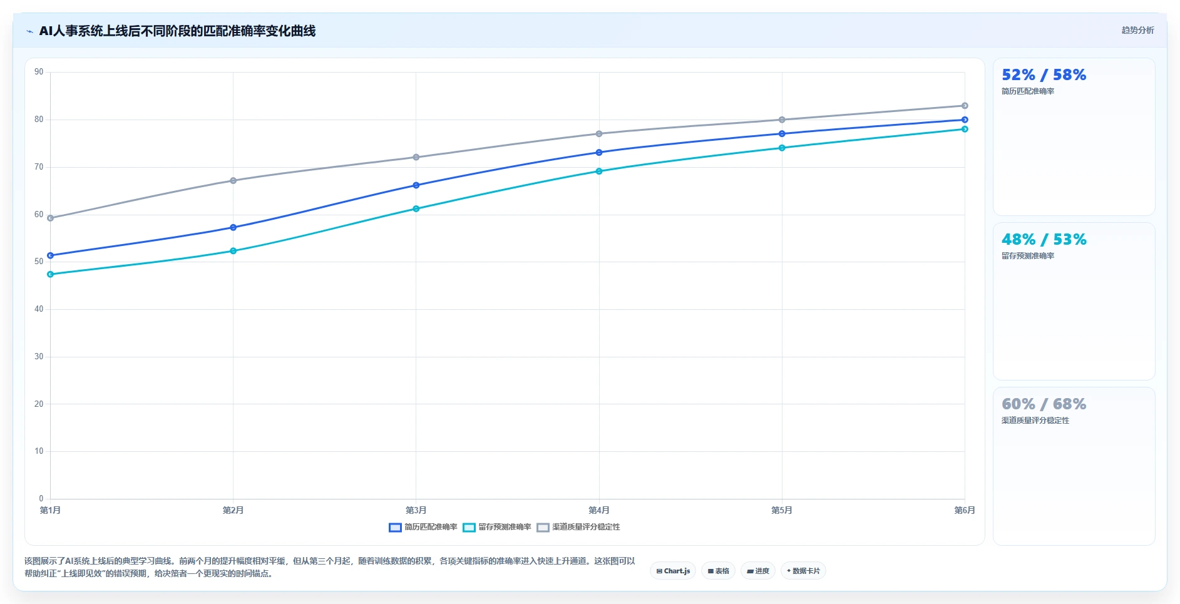
Task: Click the gray 渠道质量评分稳定性 point at 第4月
Action: coord(599,133)
